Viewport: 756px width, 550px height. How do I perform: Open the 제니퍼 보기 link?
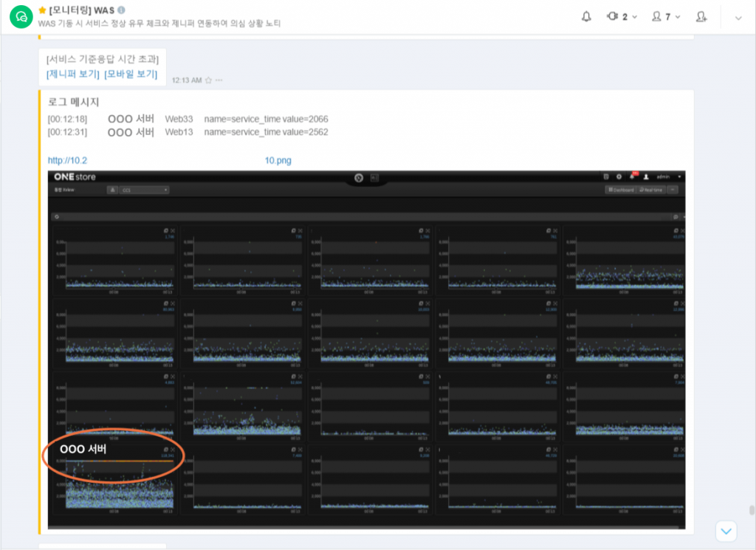tap(72, 74)
